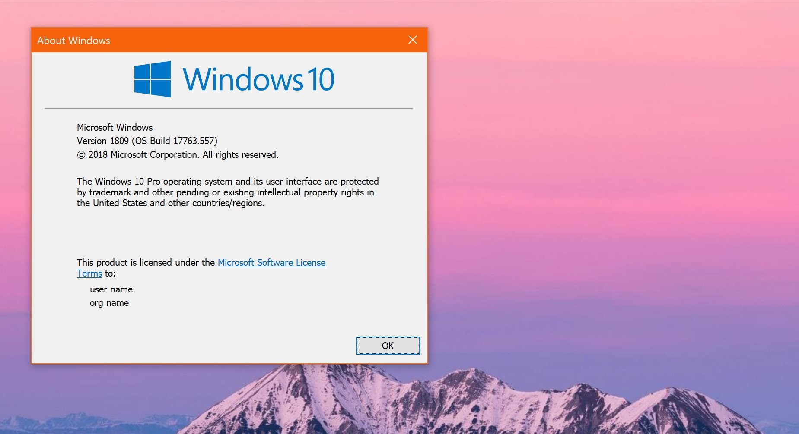Click the 'This product is licensed under' text

(x=146, y=262)
